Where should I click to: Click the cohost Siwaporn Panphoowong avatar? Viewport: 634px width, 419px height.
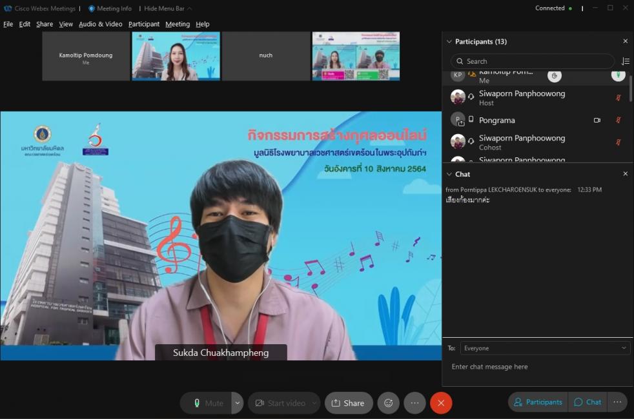point(458,142)
